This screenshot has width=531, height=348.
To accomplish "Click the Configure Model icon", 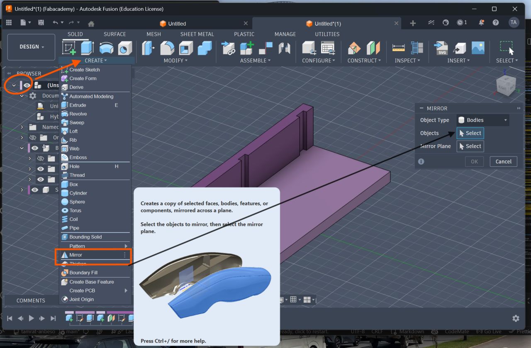I will coord(309,48).
